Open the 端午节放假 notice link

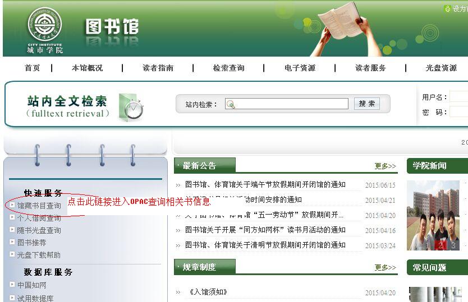pyautogui.click(x=265, y=184)
